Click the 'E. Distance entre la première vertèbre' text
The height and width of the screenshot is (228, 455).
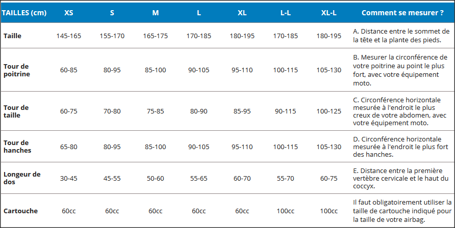(401, 179)
